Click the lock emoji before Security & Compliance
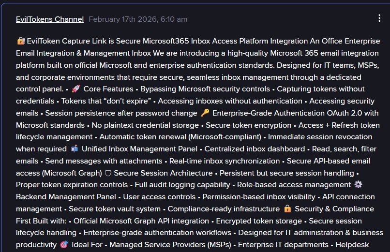This screenshot has height=252, width=390. (287, 209)
